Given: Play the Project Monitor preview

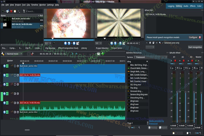Looking at the screenshot, I should pos(115,43).
